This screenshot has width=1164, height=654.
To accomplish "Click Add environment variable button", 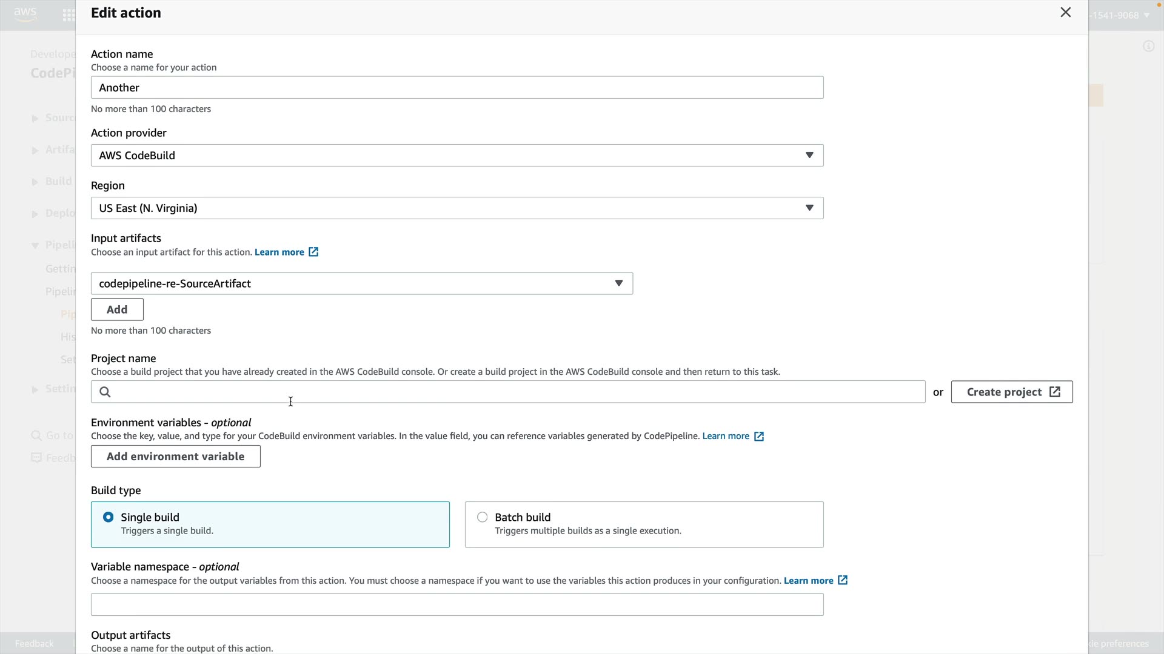I will tap(175, 457).
